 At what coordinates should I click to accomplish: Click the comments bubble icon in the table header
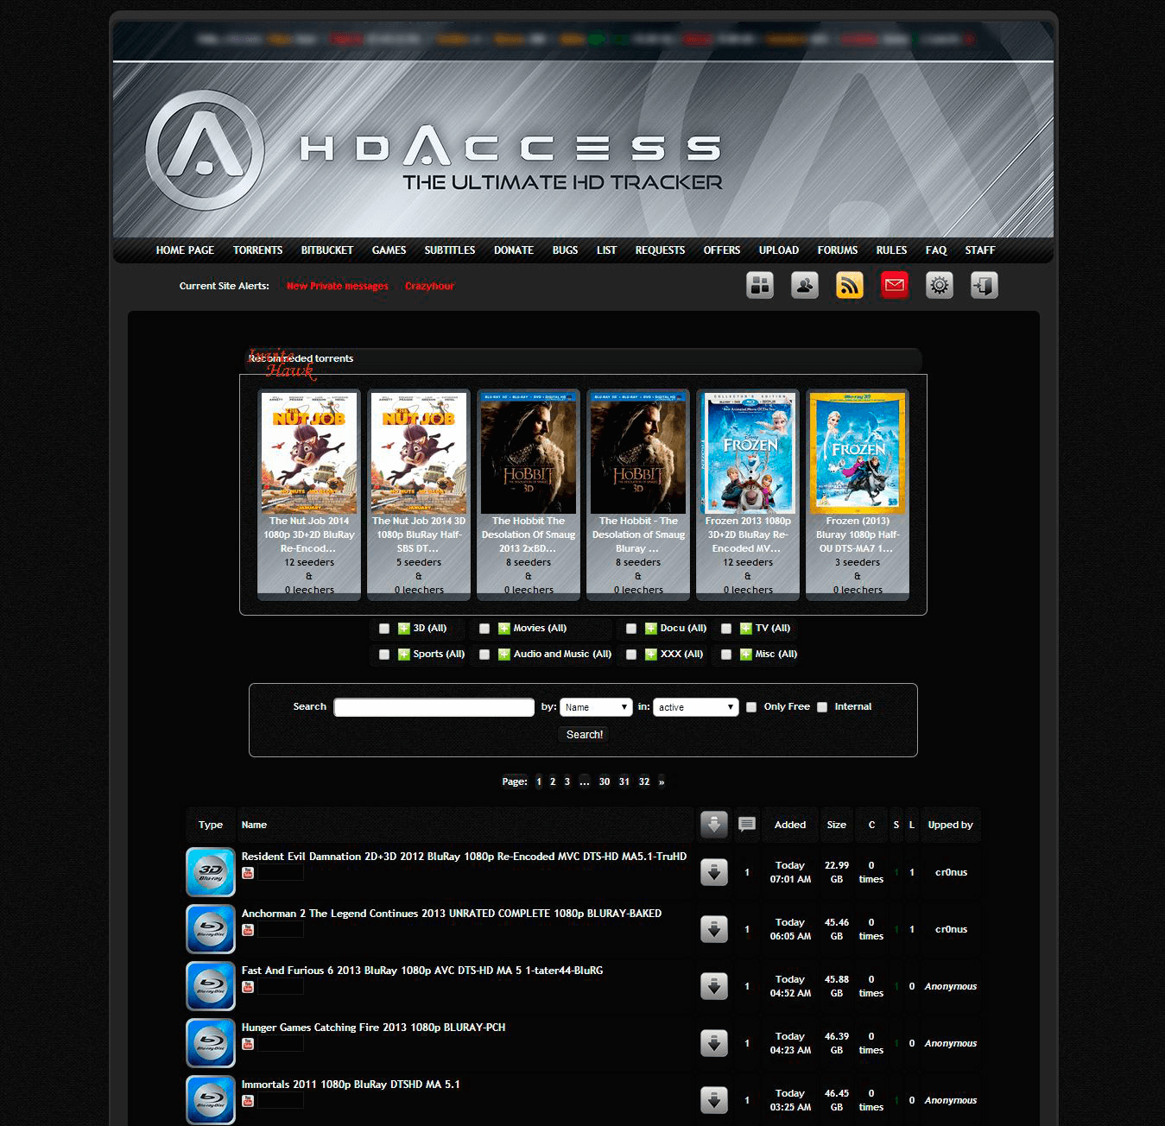[x=747, y=825]
